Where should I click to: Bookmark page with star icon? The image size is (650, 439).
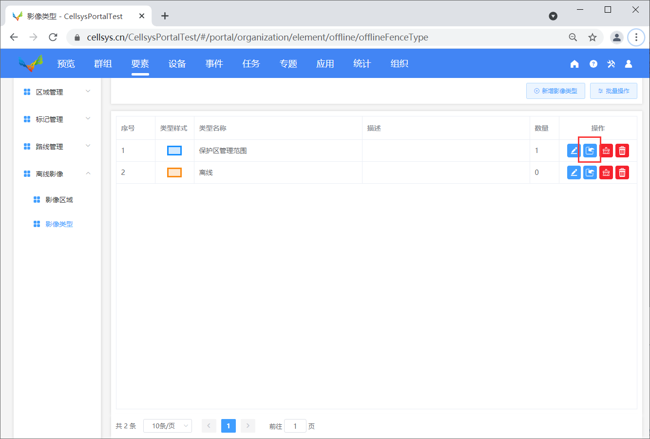pyautogui.click(x=593, y=38)
